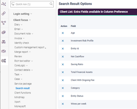Select the Search result link
Screen dimensions: 137x109
(x=23, y=88)
